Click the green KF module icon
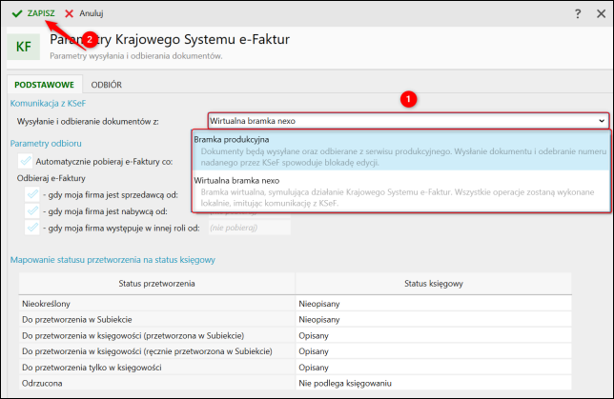 (23, 47)
